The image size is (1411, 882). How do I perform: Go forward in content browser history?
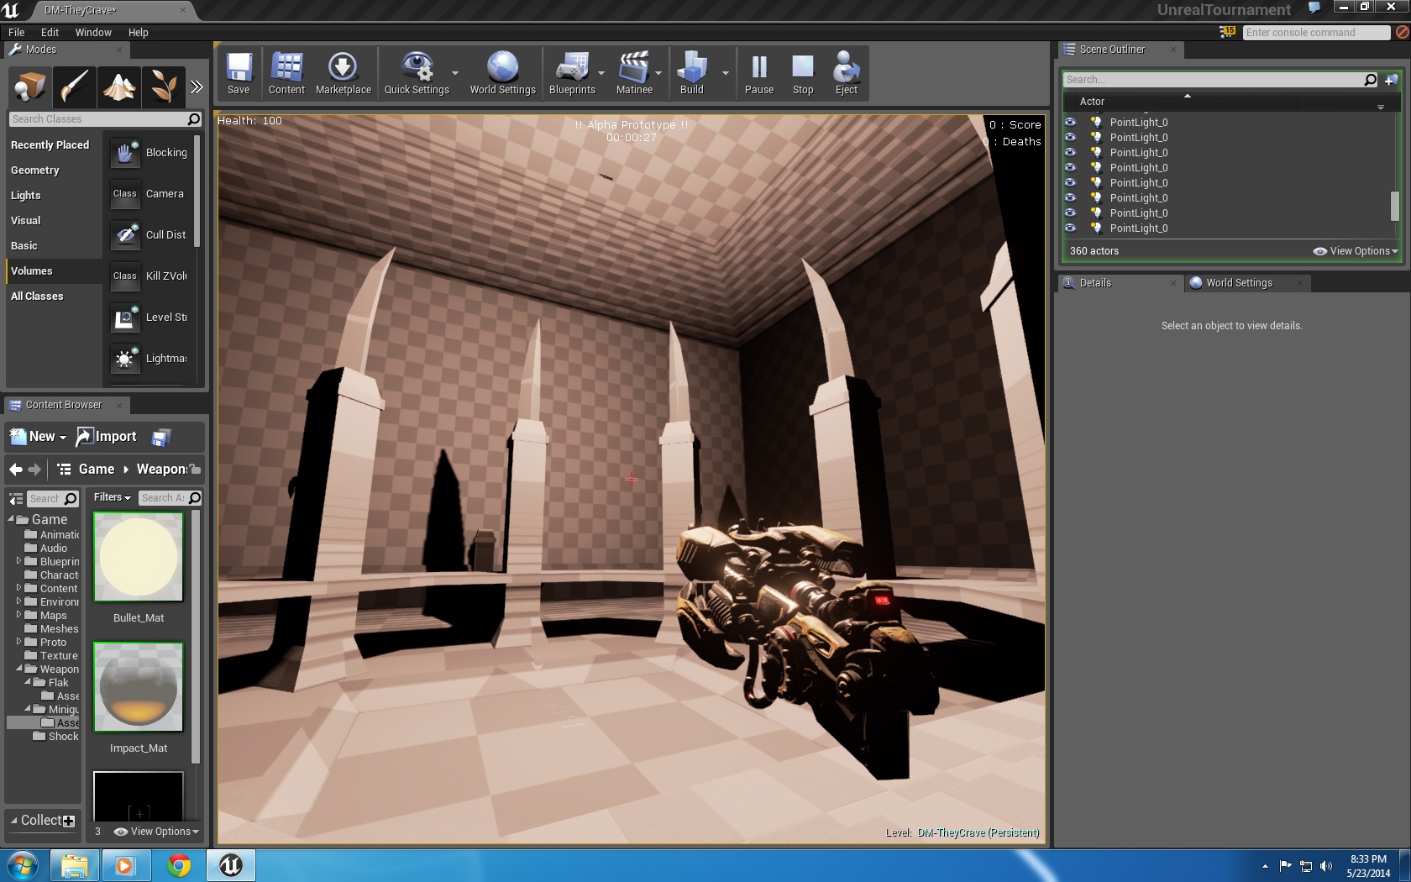[x=34, y=470]
